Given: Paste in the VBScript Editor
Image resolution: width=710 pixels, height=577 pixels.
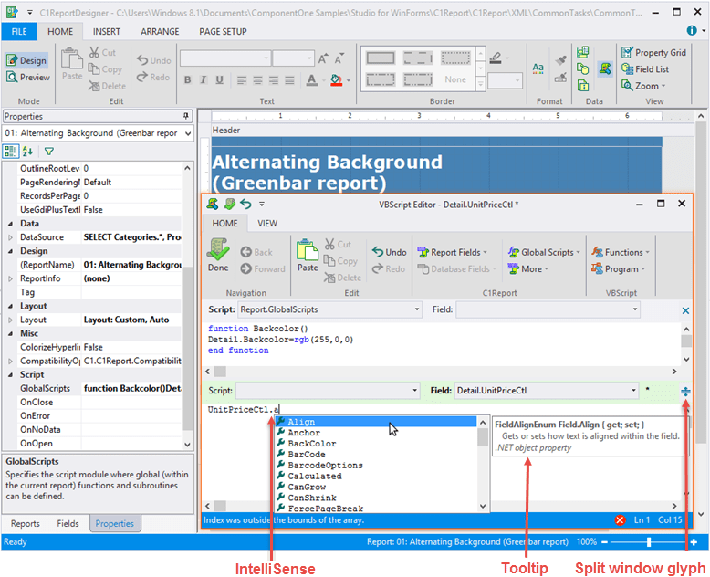Looking at the screenshot, I should [x=308, y=256].
